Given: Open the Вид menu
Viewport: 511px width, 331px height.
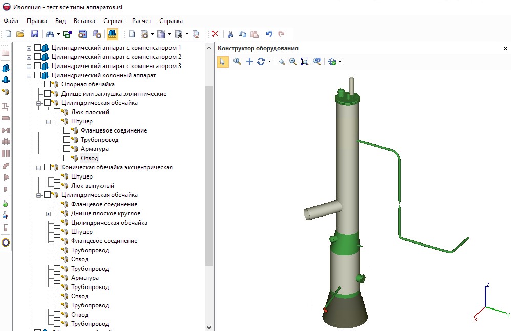Looking at the screenshot, I should (60, 21).
